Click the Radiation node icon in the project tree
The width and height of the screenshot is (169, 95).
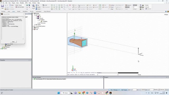coord(6,45)
